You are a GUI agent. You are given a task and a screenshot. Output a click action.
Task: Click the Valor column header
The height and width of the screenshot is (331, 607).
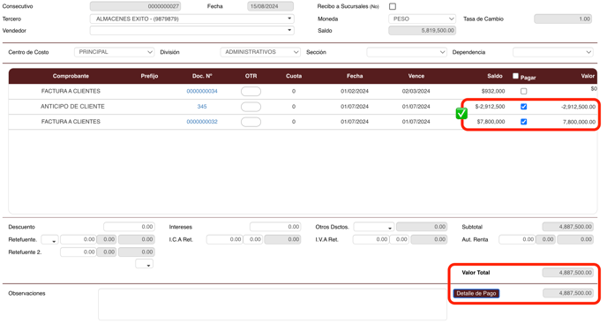point(588,76)
